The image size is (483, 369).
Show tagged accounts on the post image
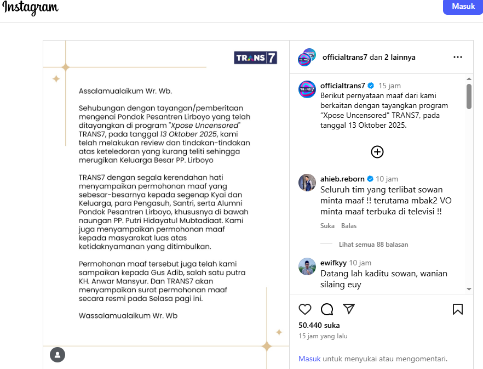[58, 355]
